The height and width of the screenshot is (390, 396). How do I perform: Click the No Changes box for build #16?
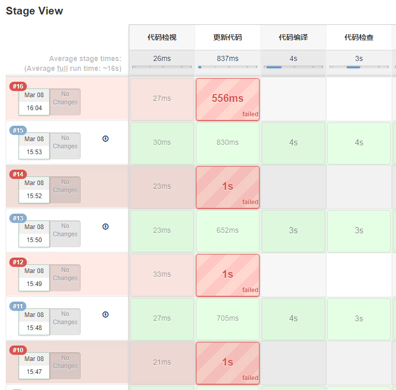[65, 101]
